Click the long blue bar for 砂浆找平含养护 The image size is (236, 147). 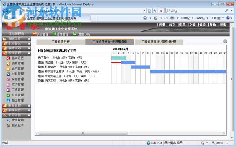pyautogui.click(x=188, y=72)
